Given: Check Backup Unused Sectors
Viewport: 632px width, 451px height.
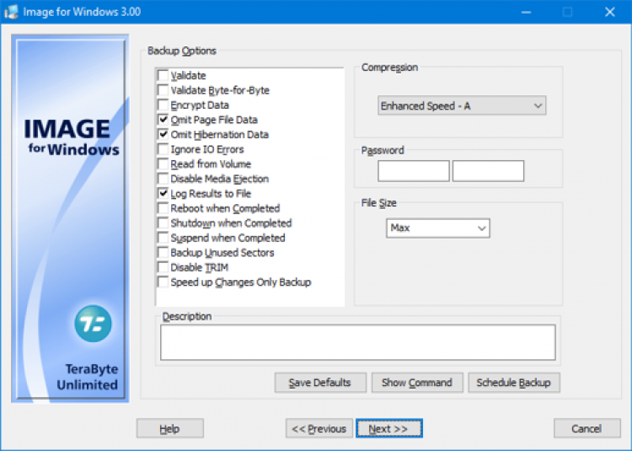Looking at the screenshot, I should coord(163,253).
